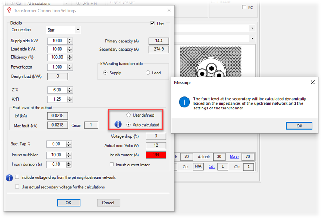Click the Actual: 30 field in background window
The width and height of the screenshot is (322, 219).
coord(219,157)
